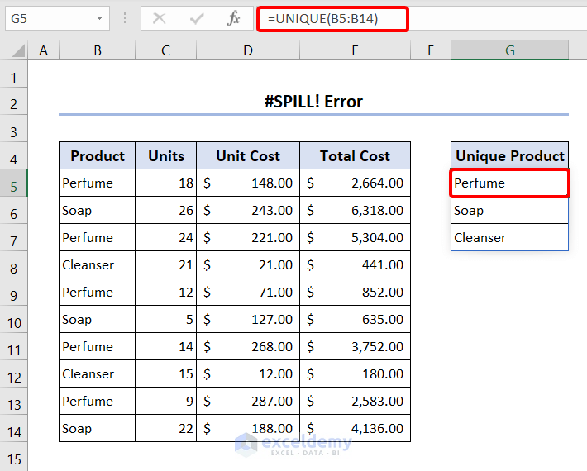Select row 5 header

tap(13, 186)
